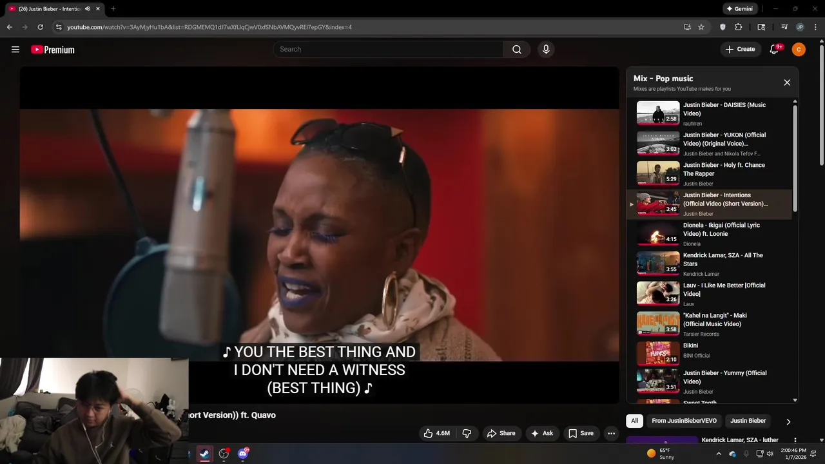
Task: Open Discord from the taskbar
Action: click(243, 454)
